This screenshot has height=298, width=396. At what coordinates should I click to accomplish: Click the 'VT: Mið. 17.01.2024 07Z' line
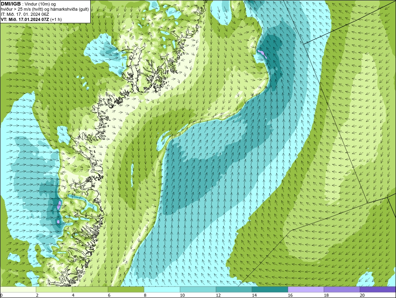tap(31, 19)
